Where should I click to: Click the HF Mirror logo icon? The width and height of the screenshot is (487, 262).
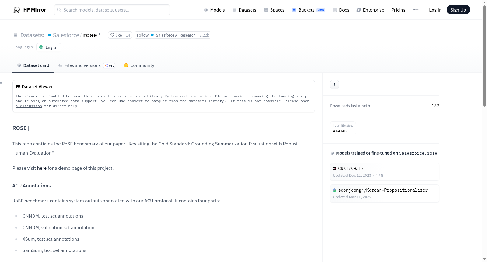point(17,10)
